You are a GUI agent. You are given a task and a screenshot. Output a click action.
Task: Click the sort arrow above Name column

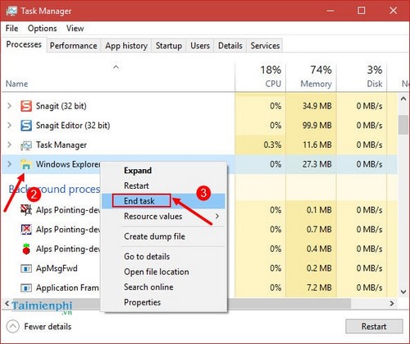pos(116,67)
